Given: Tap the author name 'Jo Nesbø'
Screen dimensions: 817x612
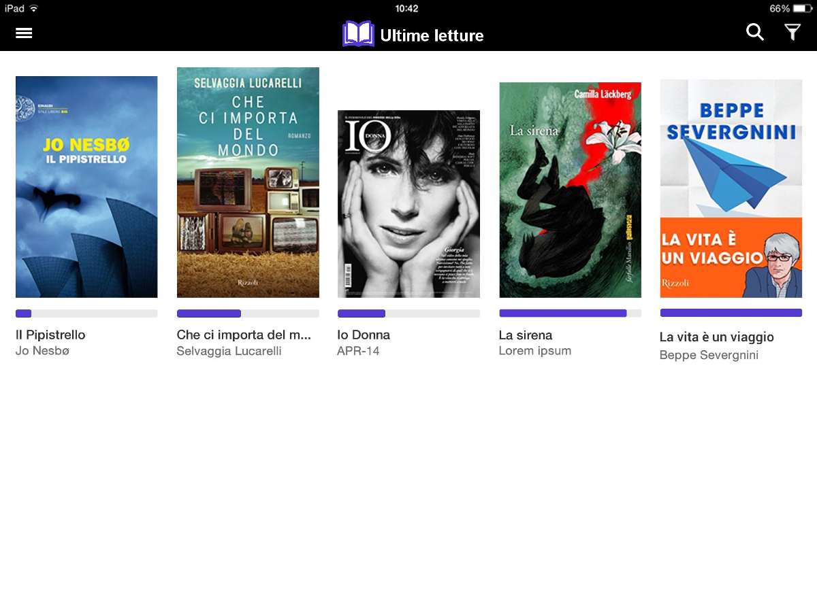Looking at the screenshot, I should click(42, 351).
